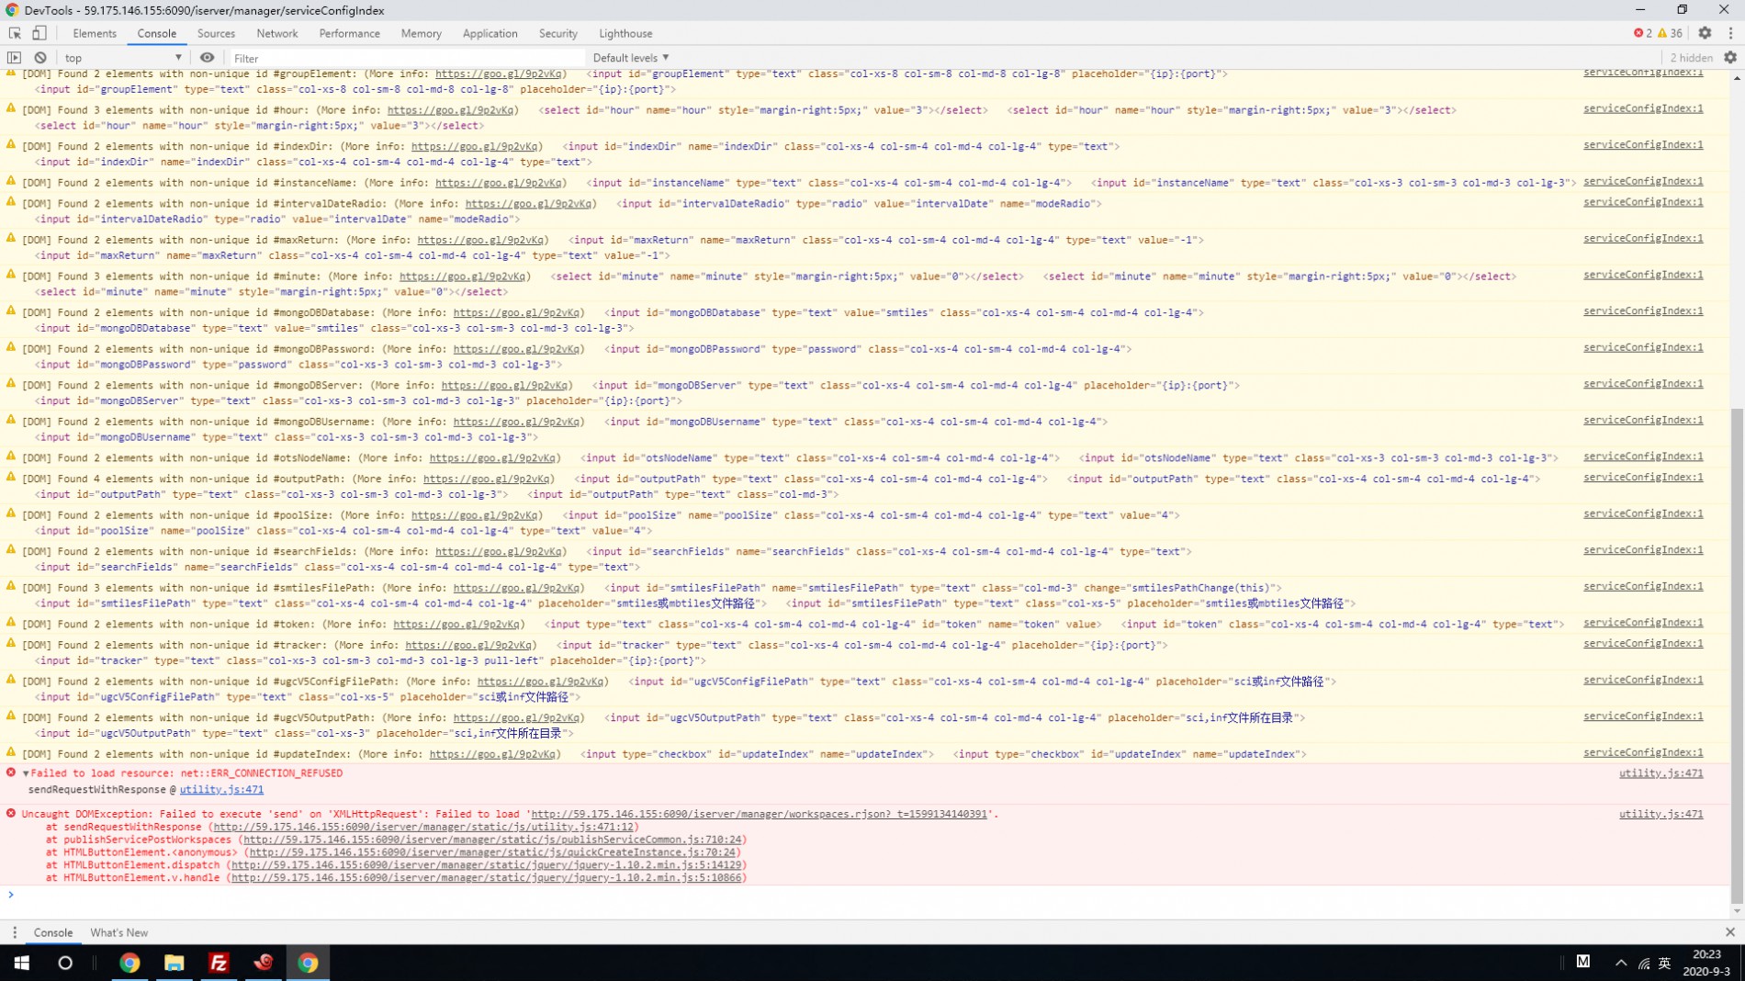1745x981 pixels.
Task: Open console settings gear next to '2 hidden'
Action: tap(1730, 57)
